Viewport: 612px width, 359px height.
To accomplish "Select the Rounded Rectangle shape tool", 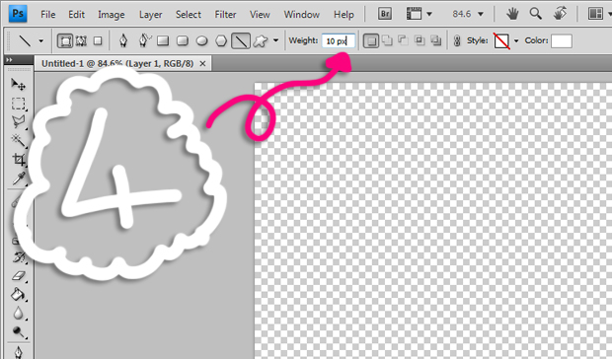I will point(183,40).
